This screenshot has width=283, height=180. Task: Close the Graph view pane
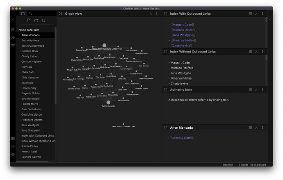pos(151,14)
